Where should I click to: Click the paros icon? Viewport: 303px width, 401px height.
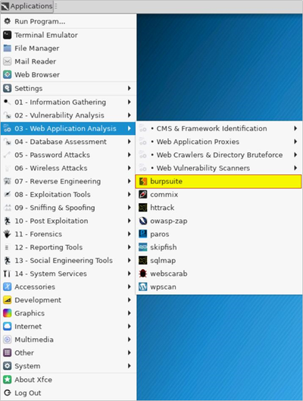pyautogui.click(x=143, y=234)
